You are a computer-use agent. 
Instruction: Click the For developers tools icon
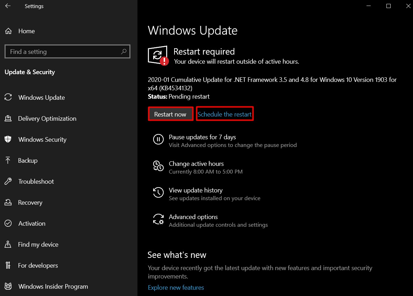(8, 265)
